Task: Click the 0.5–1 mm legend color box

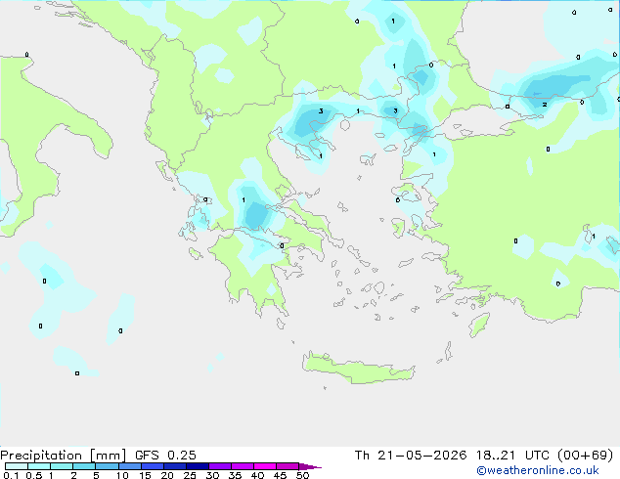Action: point(39,466)
